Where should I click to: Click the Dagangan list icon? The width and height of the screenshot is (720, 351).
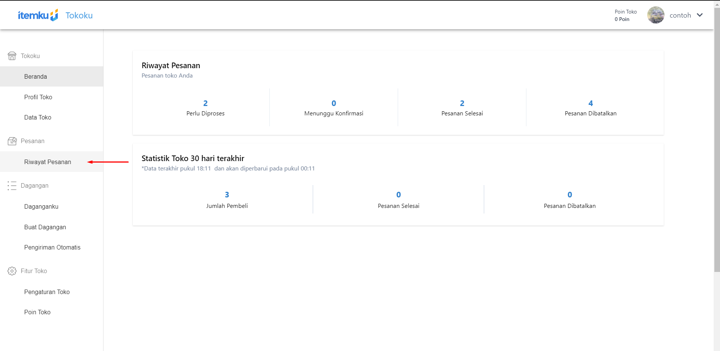tap(12, 186)
